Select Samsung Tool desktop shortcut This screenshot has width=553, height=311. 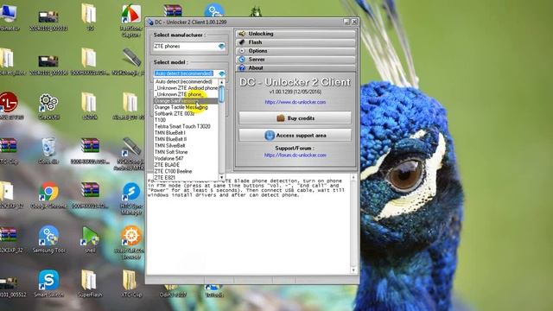click(x=48, y=239)
